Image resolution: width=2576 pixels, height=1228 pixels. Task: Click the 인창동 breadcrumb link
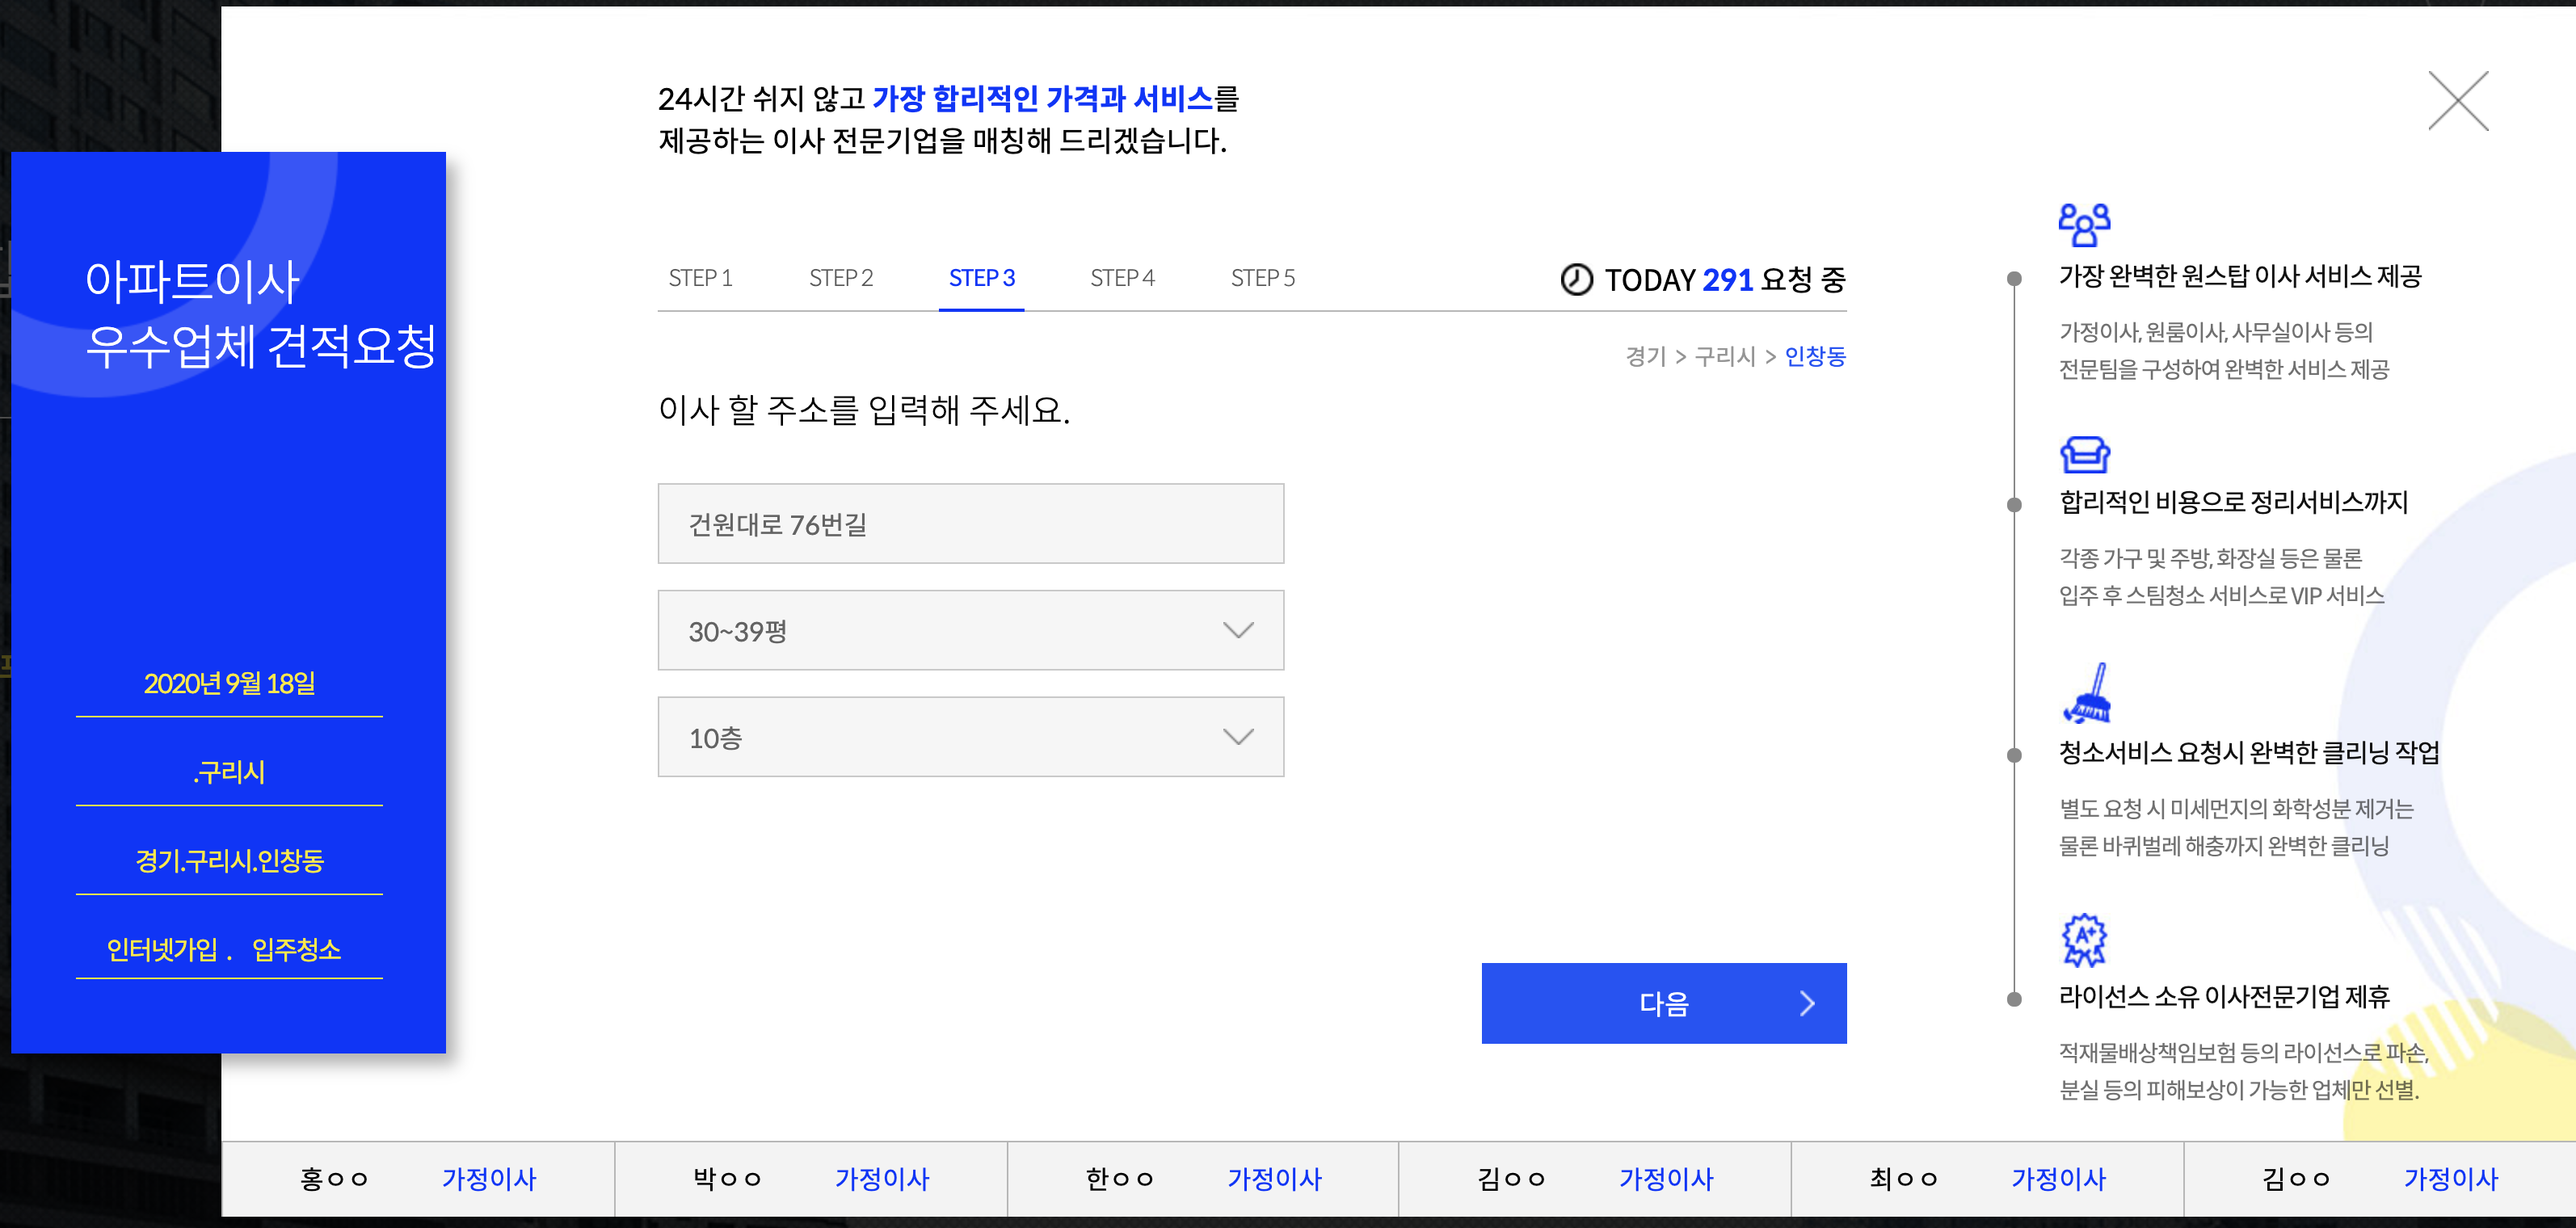point(1814,356)
